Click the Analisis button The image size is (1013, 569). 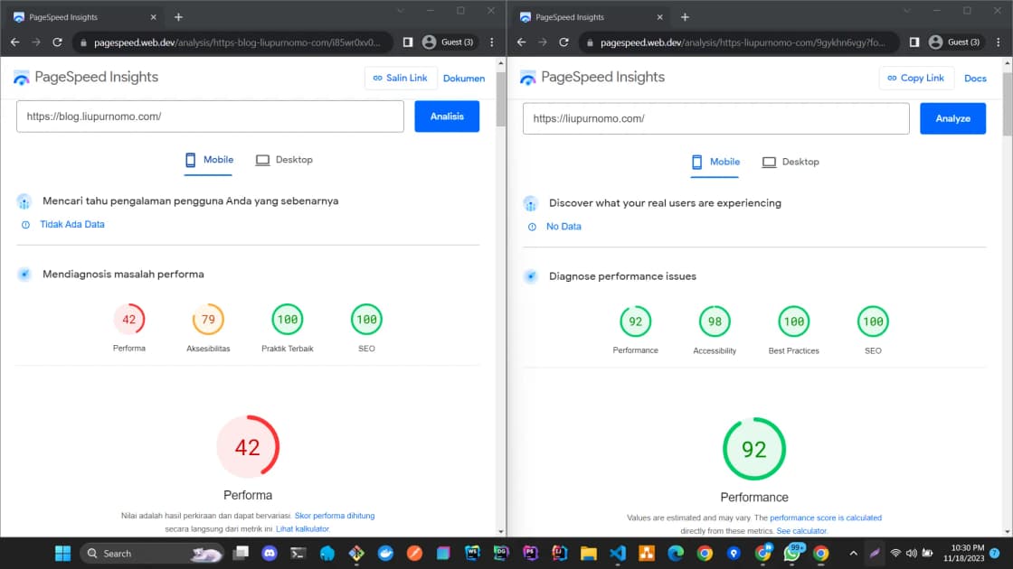447,117
